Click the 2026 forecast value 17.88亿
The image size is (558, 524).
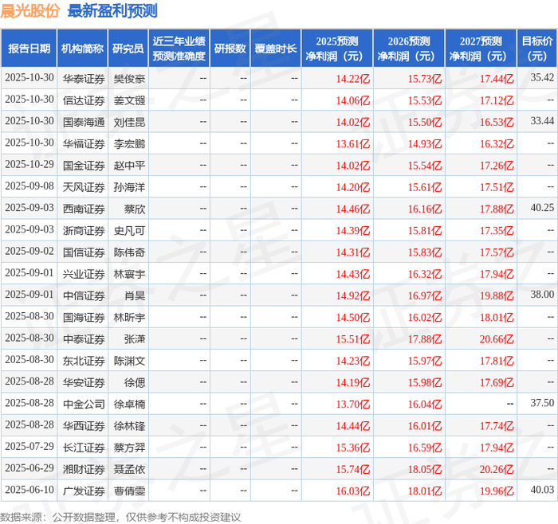(x=425, y=339)
